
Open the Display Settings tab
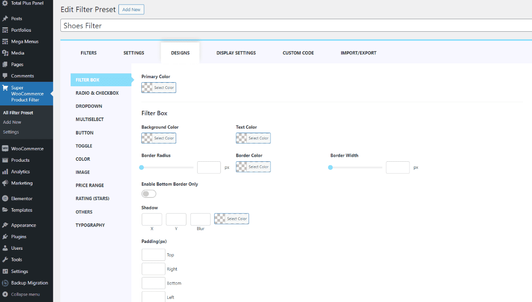(236, 53)
